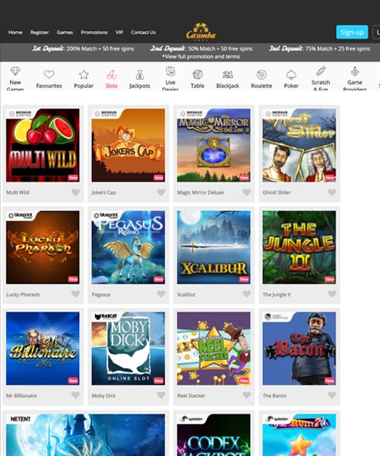This screenshot has height=456, width=380.
Task: Open the Promotions menu item
Action: [x=94, y=32]
